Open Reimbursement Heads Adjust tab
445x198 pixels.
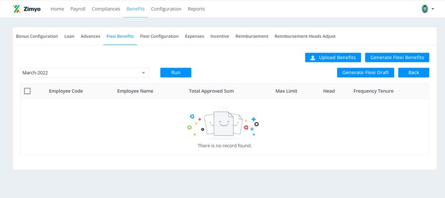tap(305, 36)
